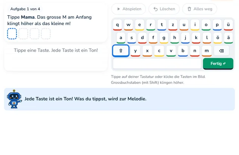Tap the i key
This screenshot has width=239, height=155.
(x=195, y=25)
